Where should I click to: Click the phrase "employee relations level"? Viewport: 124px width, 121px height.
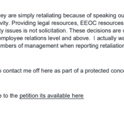pos(30,38)
